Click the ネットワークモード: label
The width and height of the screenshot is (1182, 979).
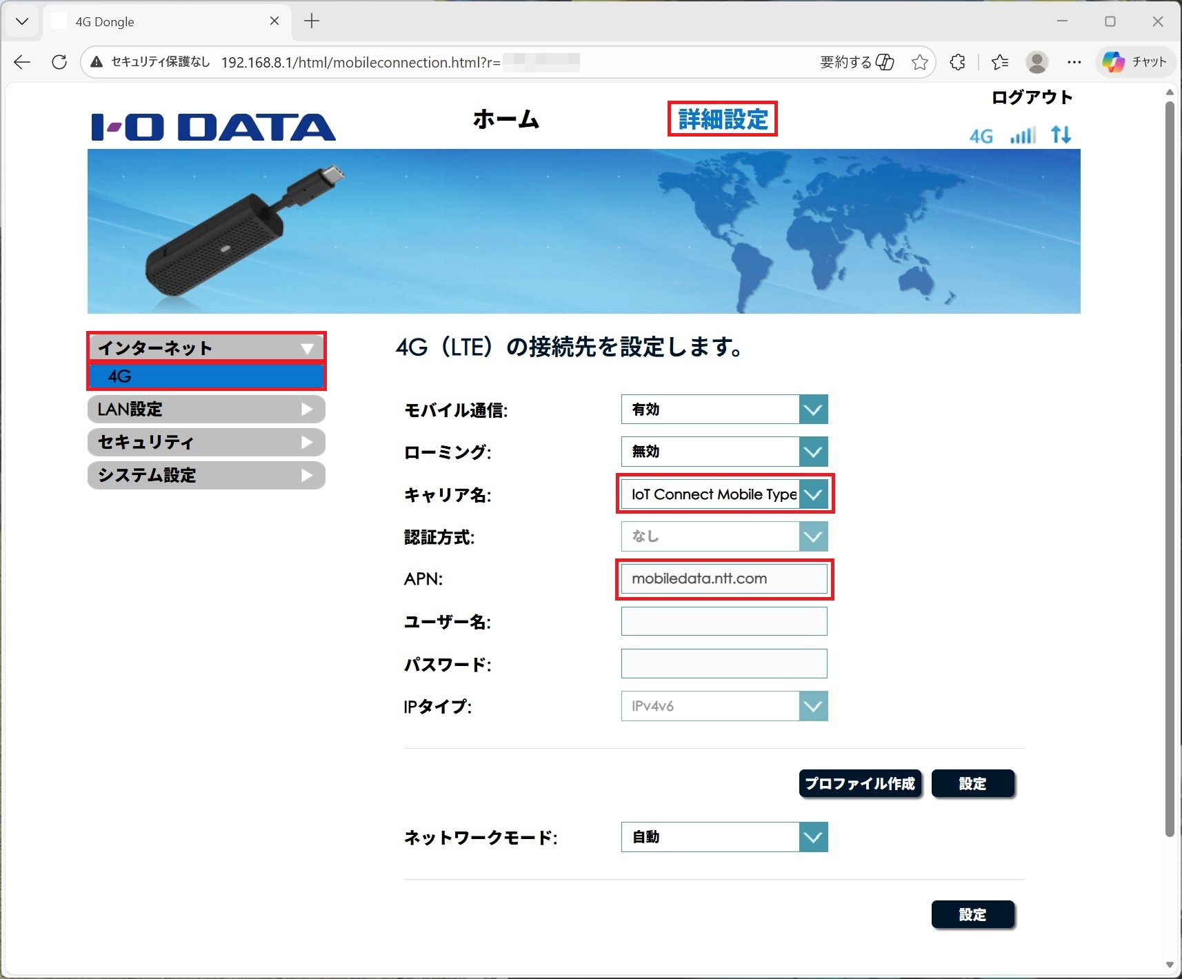click(481, 838)
